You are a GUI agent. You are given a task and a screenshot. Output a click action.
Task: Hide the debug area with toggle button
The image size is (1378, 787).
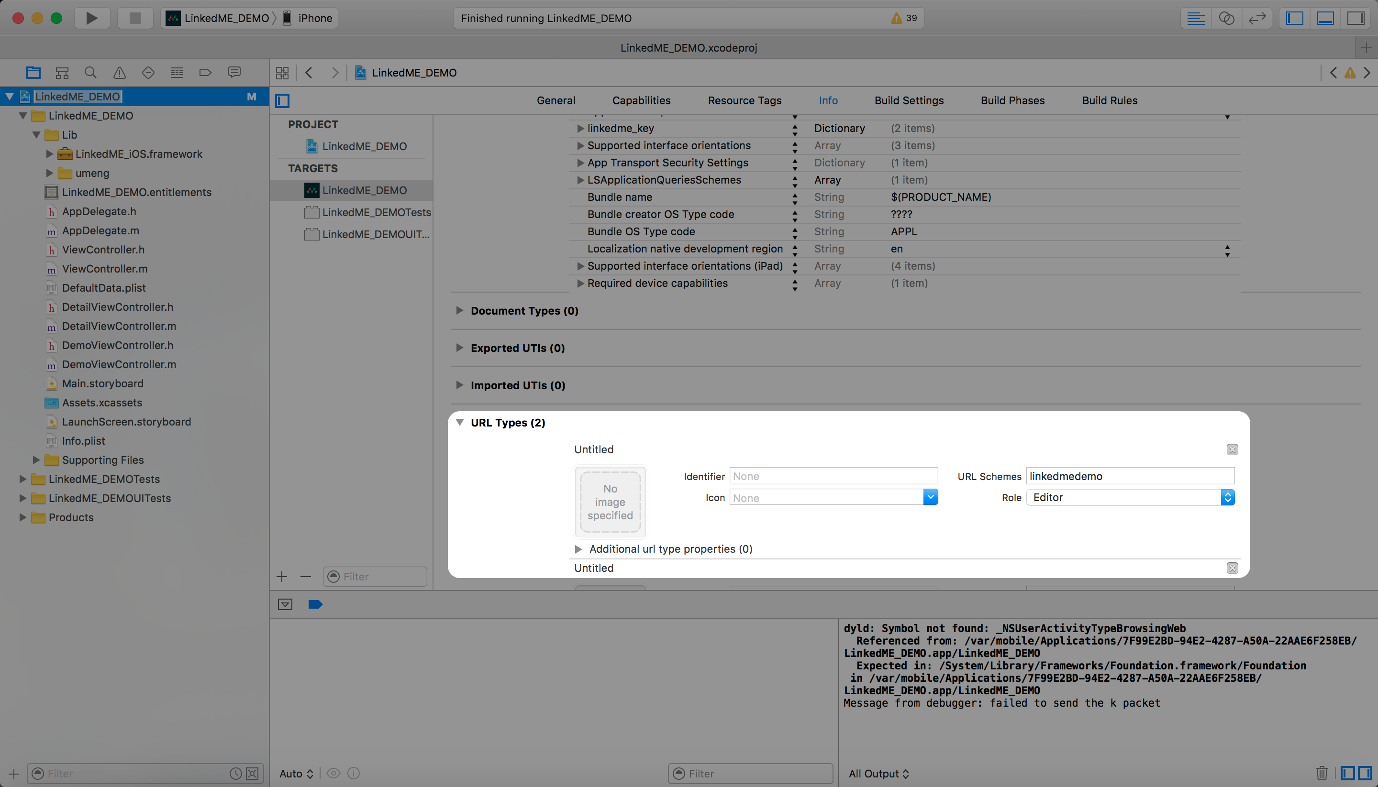(x=285, y=604)
